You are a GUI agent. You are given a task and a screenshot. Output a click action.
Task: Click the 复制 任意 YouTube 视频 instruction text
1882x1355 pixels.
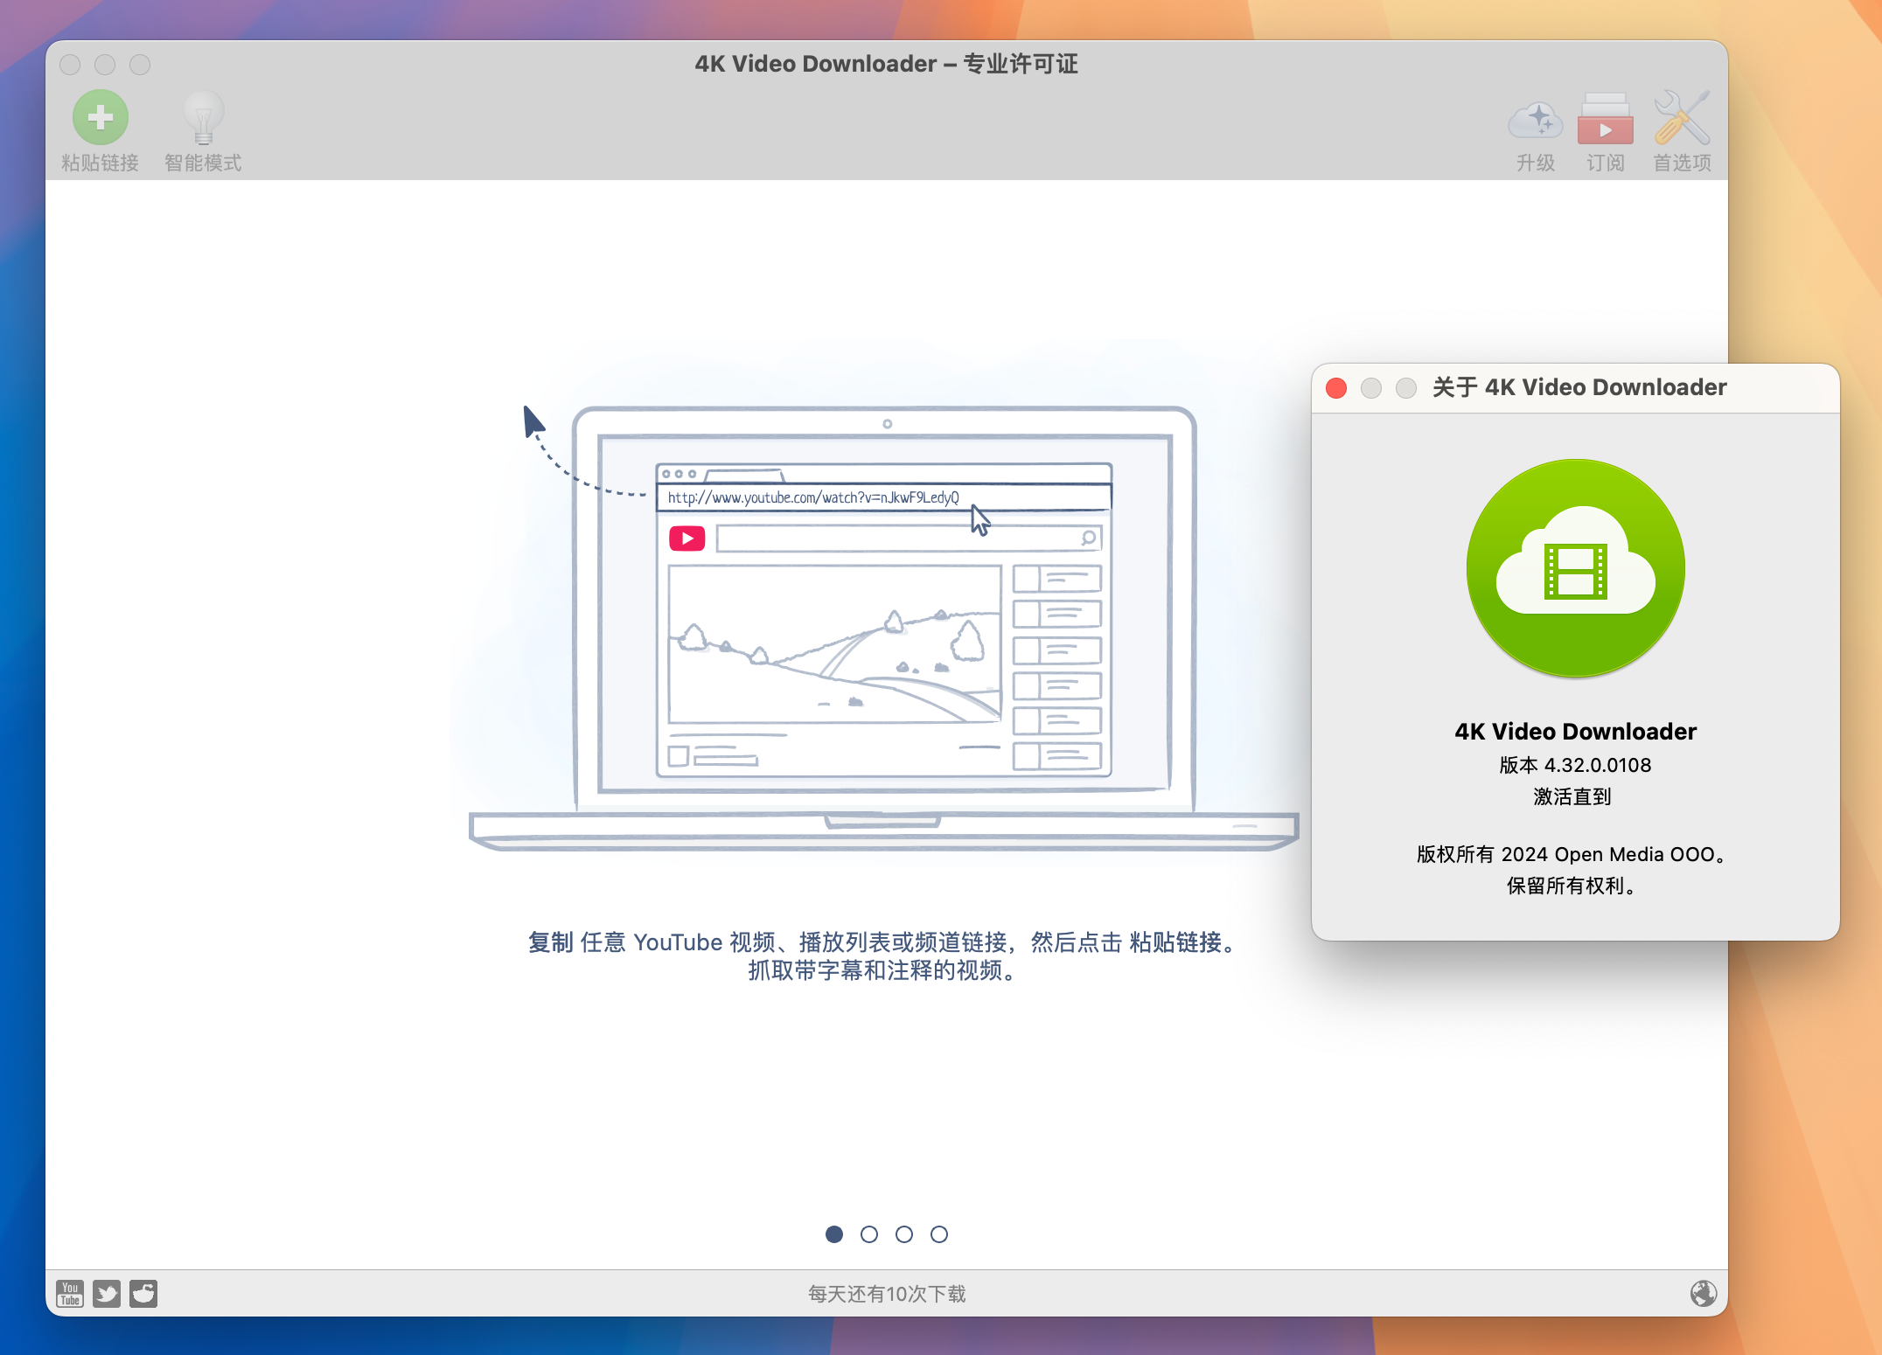884,942
